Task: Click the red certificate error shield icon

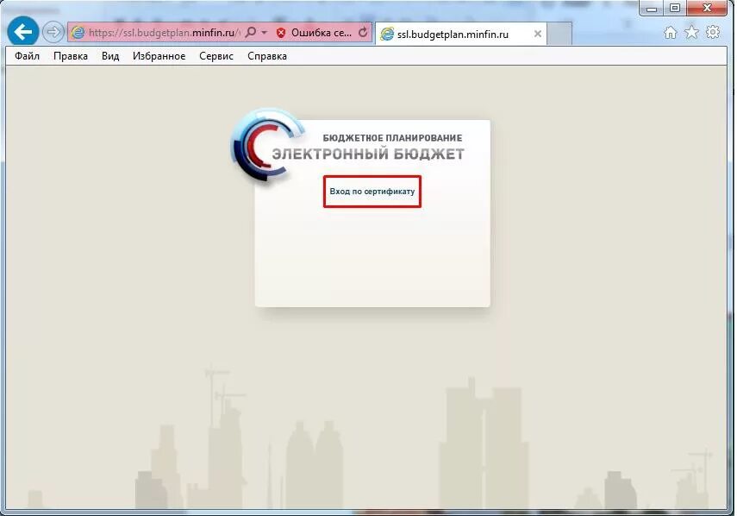Action: point(281,33)
